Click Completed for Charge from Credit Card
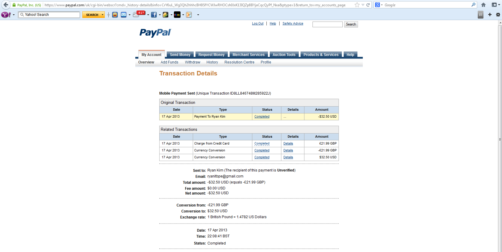 262,144
